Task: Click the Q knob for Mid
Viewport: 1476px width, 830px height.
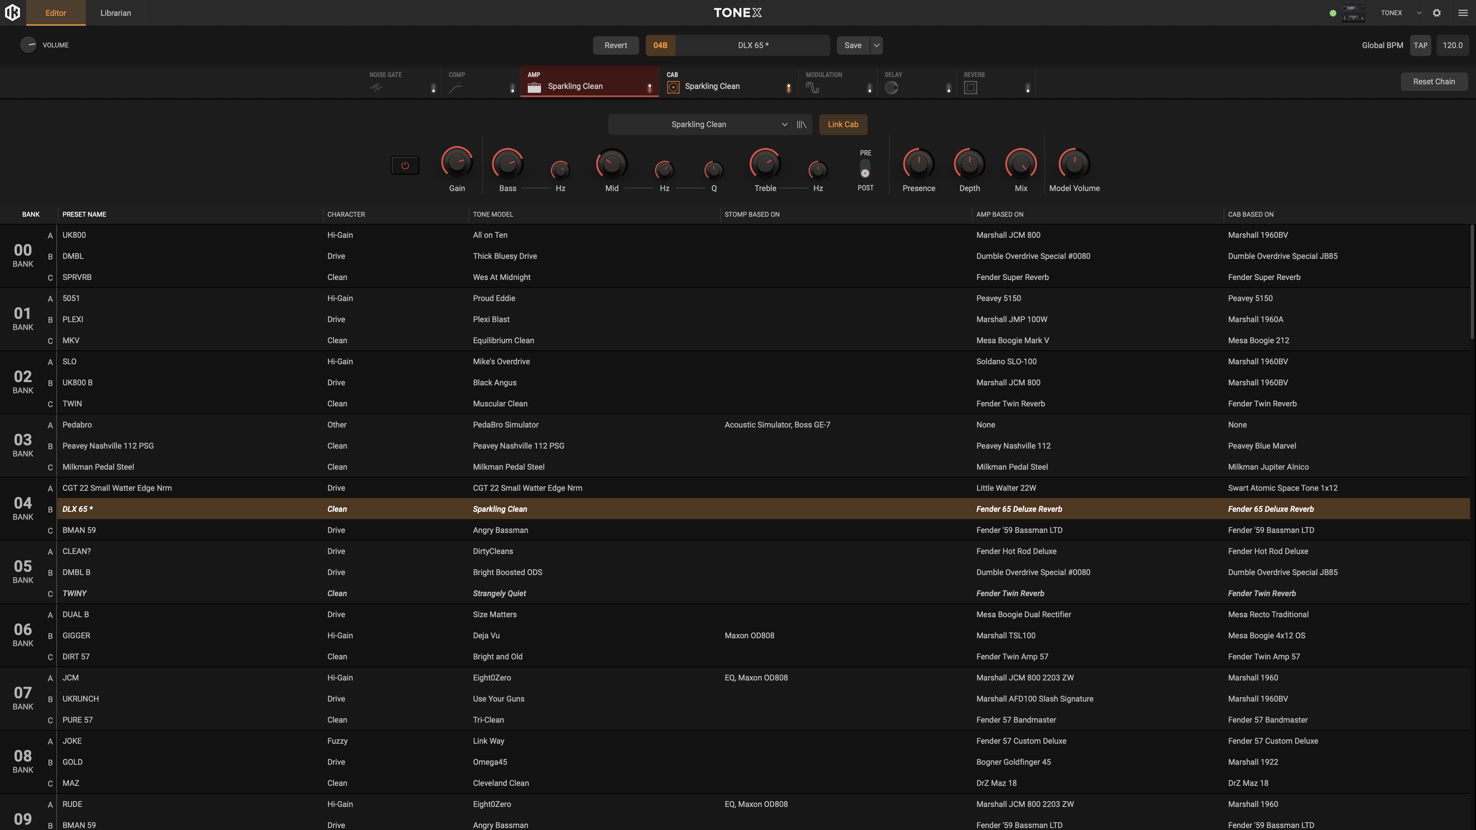Action: click(x=714, y=170)
